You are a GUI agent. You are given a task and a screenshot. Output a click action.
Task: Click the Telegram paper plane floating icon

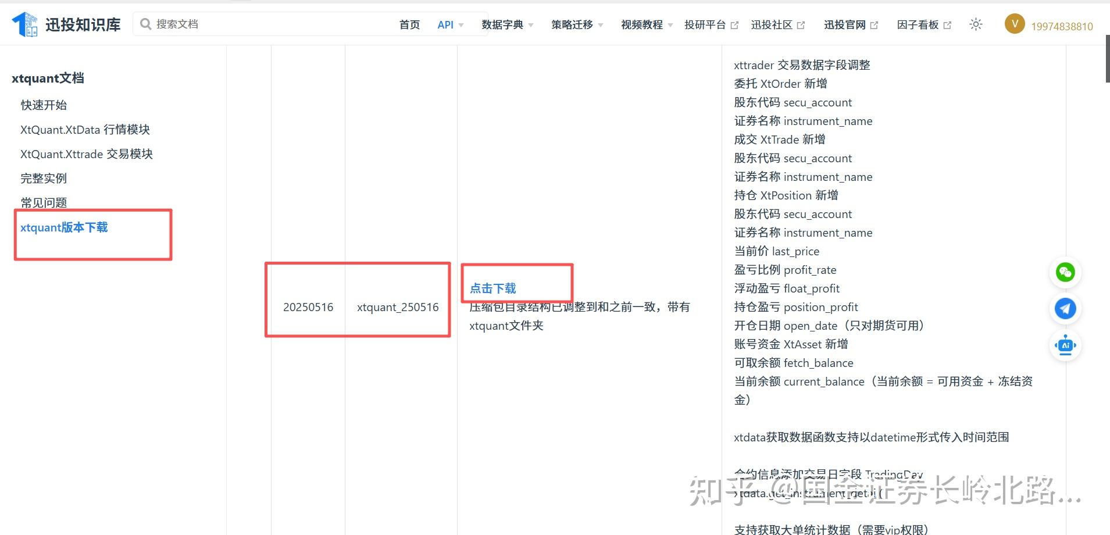click(1065, 309)
